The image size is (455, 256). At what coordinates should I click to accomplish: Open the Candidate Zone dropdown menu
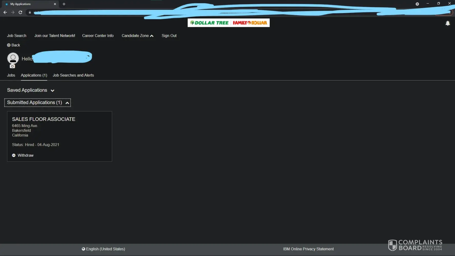click(137, 36)
